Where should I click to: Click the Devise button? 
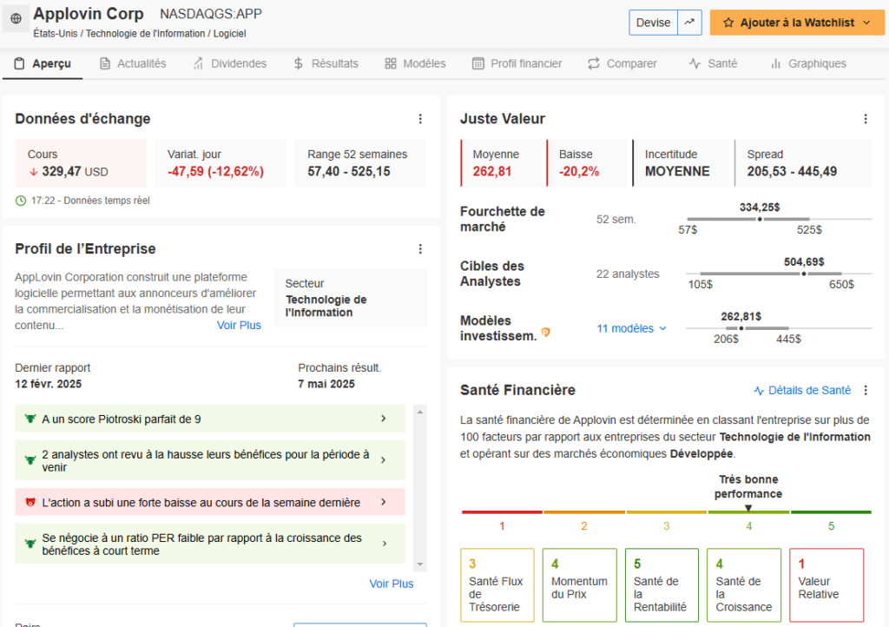pos(653,23)
